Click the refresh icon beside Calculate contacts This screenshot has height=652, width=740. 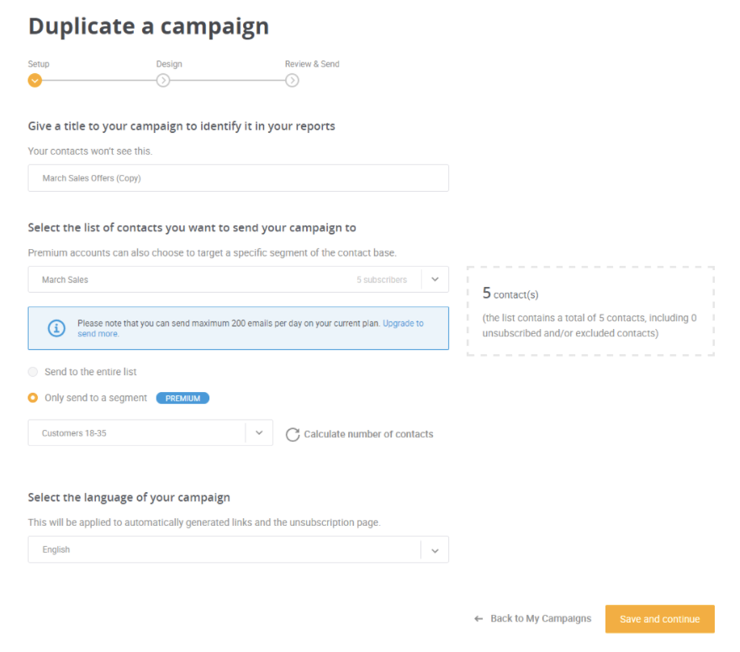pyautogui.click(x=293, y=434)
